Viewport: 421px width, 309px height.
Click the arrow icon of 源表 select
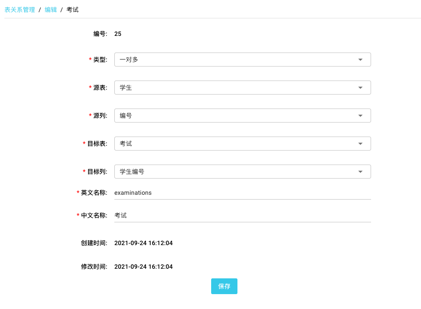(x=360, y=88)
